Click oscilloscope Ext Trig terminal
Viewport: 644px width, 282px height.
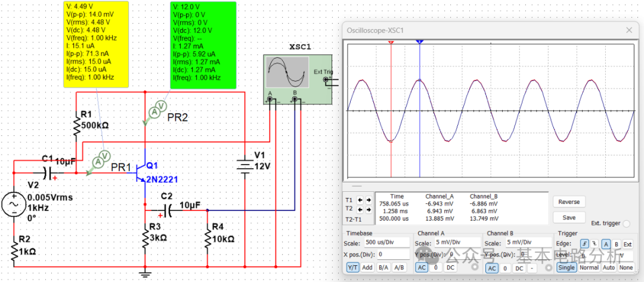[x=326, y=79]
